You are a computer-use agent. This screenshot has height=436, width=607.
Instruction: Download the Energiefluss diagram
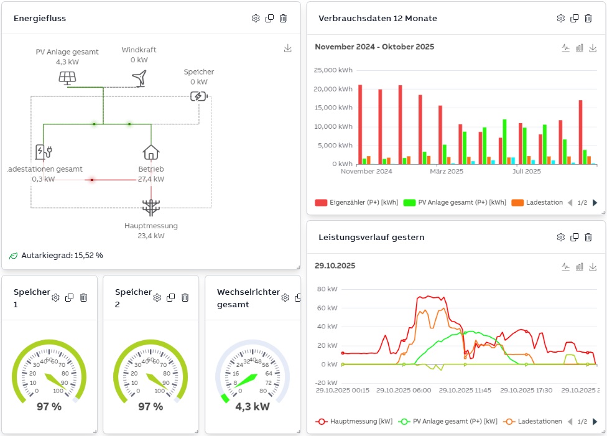coord(287,48)
